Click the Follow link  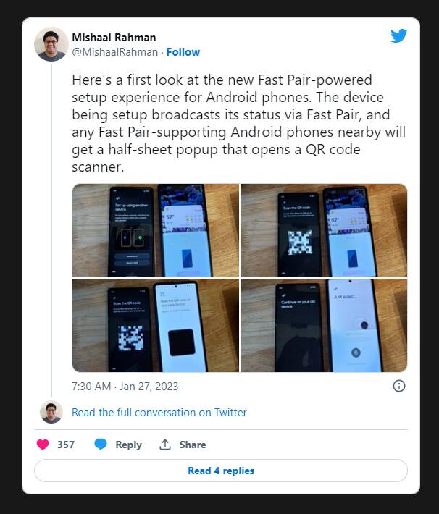coord(183,52)
